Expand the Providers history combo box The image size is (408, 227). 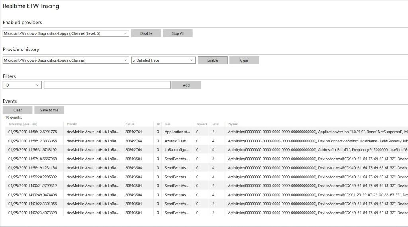[x=66, y=60]
